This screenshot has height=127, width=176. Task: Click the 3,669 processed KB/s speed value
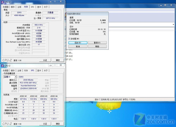(x=103, y=20)
